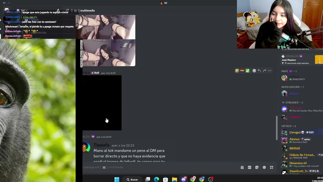This screenshot has width=323, height=182.
Task: Reply to the hovered message
Action: pyautogui.click(x=259, y=71)
